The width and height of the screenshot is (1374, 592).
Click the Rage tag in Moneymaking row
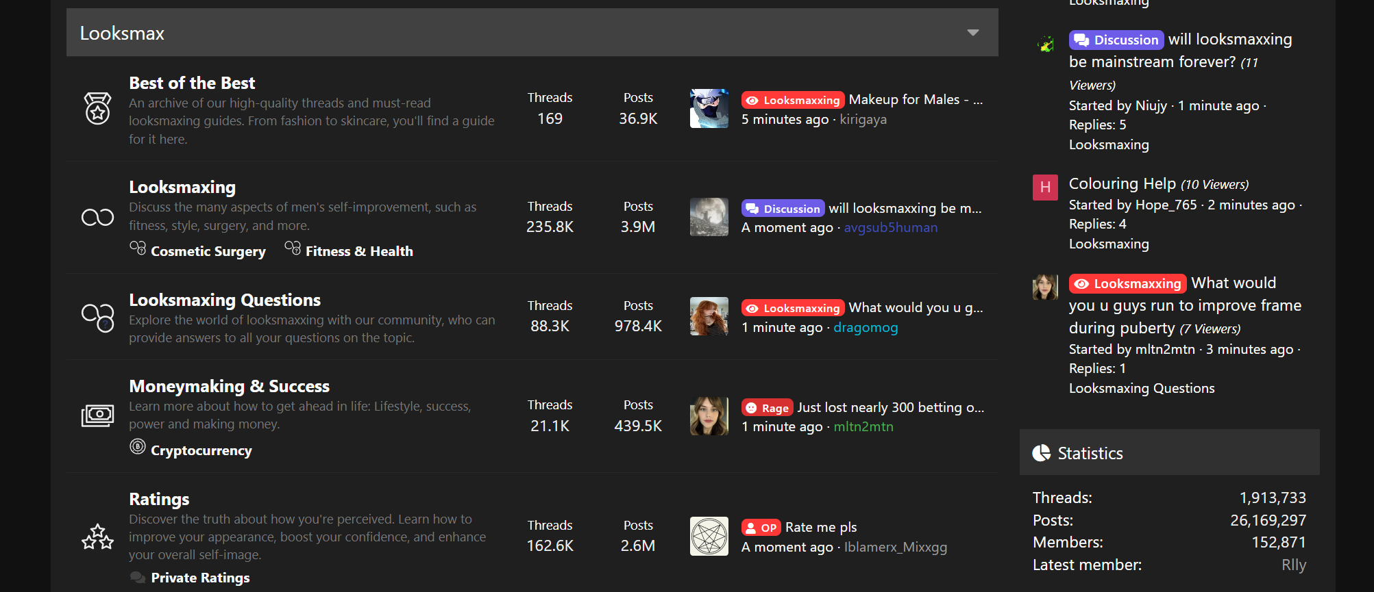point(767,408)
